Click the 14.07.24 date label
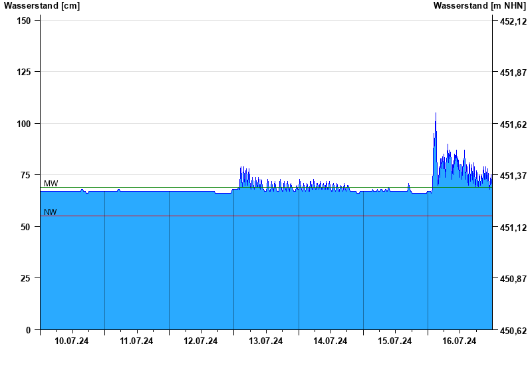 [330, 341]
